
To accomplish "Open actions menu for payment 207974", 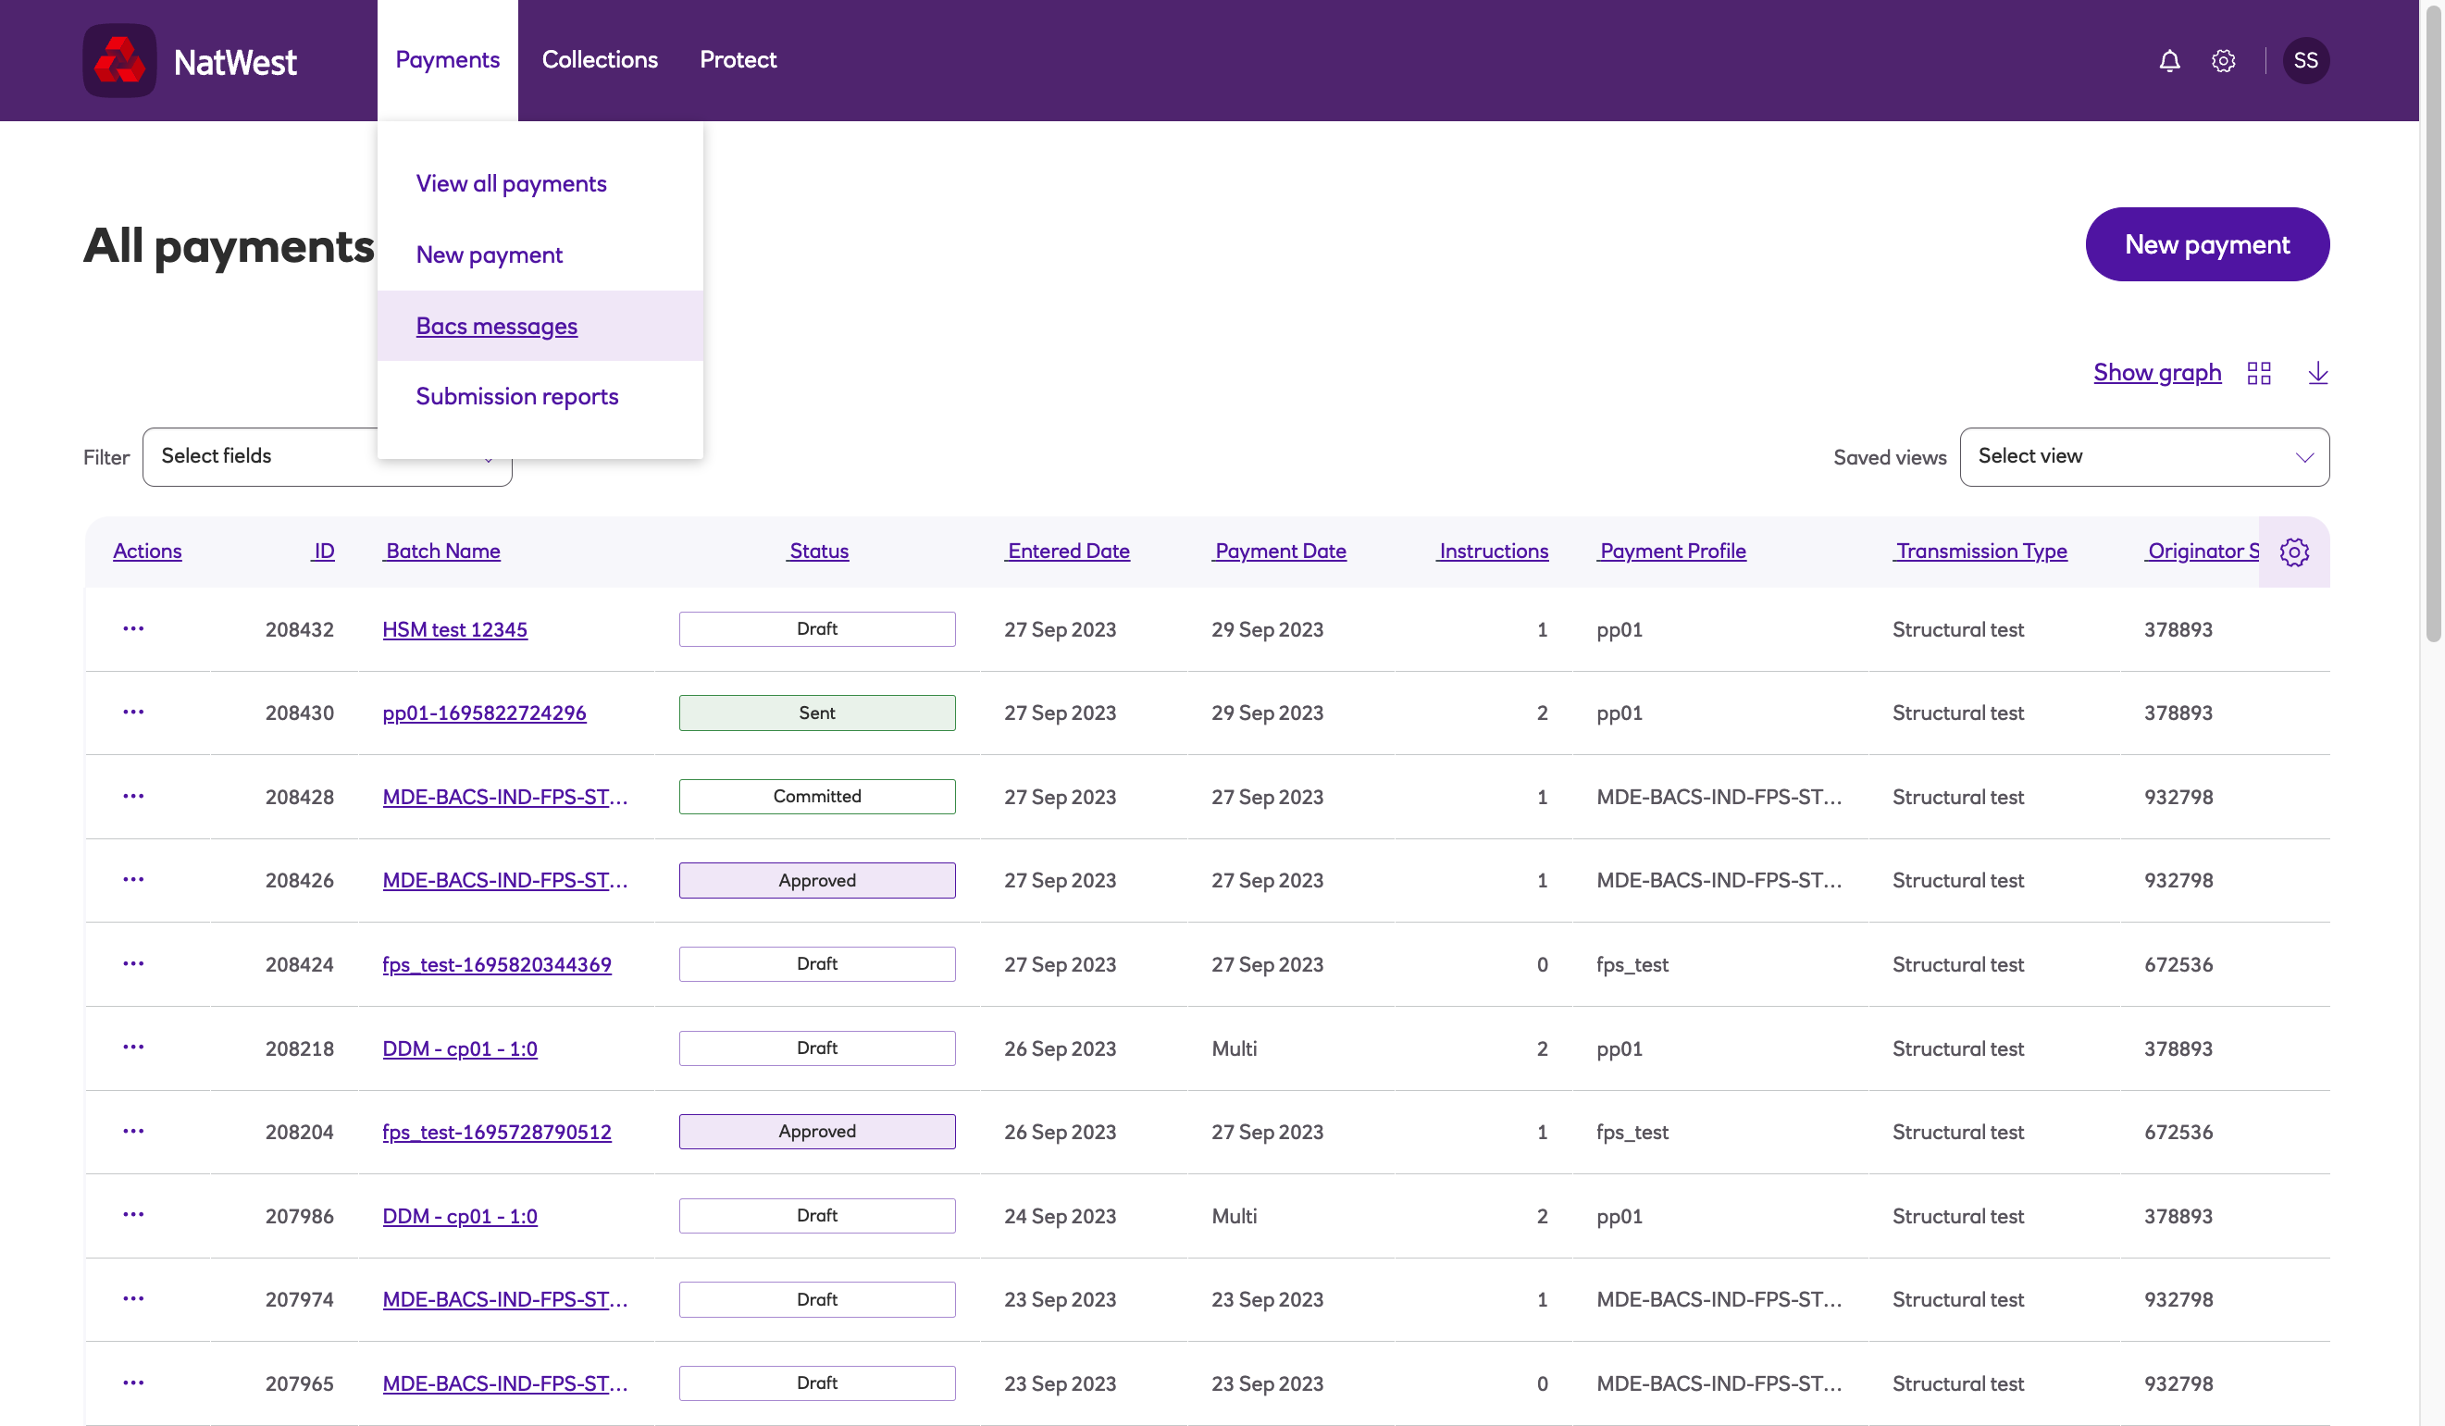I will pyautogui.click(x=134, y=1299).
